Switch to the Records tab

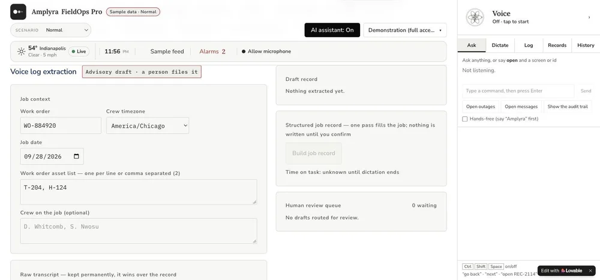[557, 45]
